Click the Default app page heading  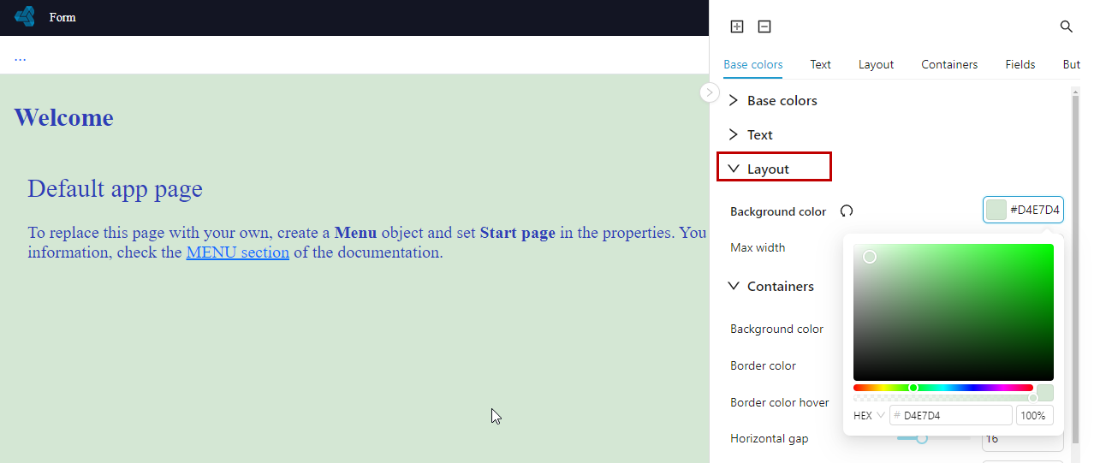pos(115,188)
